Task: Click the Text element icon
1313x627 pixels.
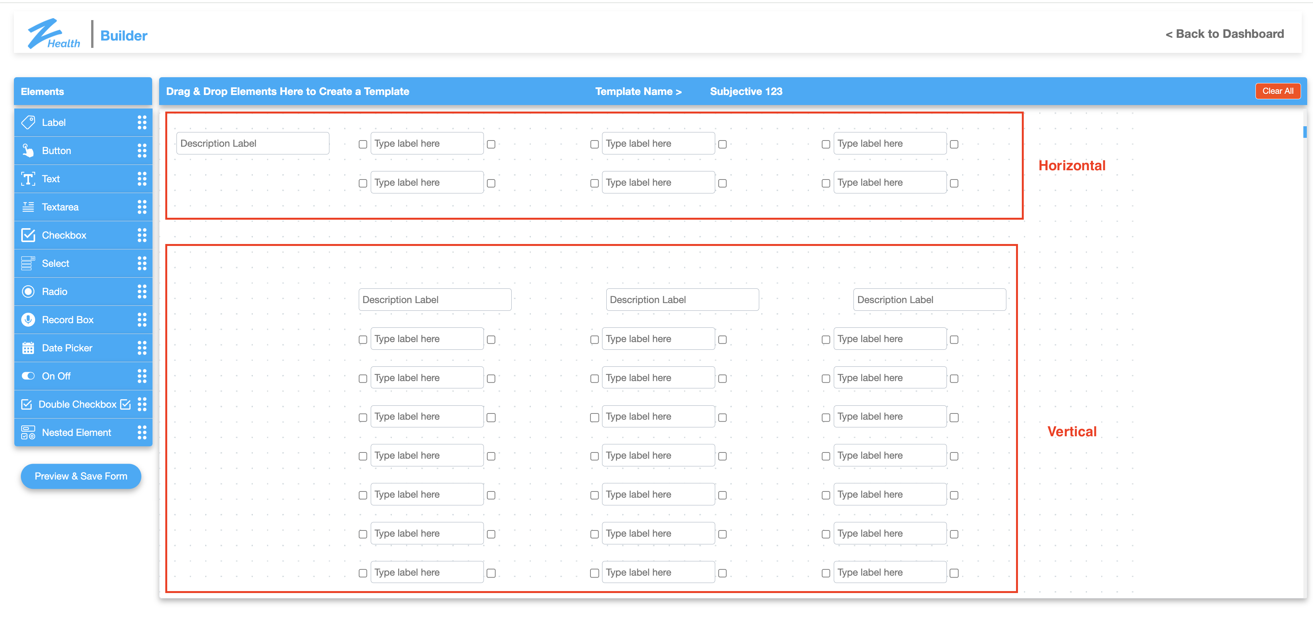Action: click(x=28, y=179)
